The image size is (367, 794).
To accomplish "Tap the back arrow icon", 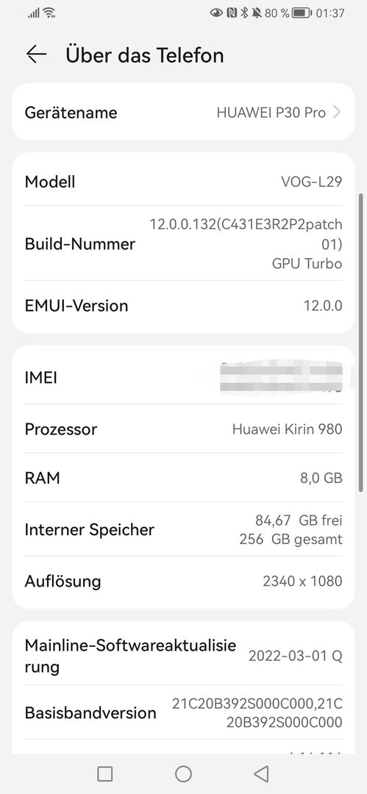I will pyautogui.click(x=37, y=54).
